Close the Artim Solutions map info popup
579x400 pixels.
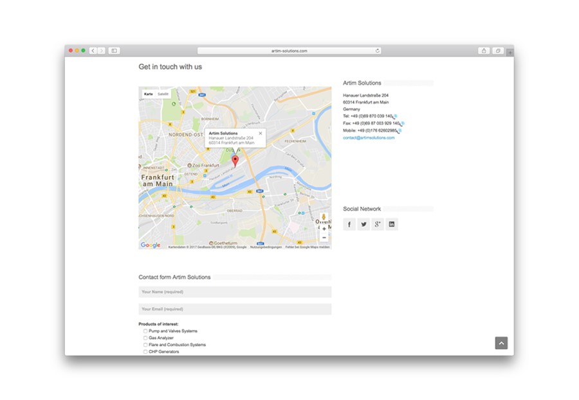261,134
